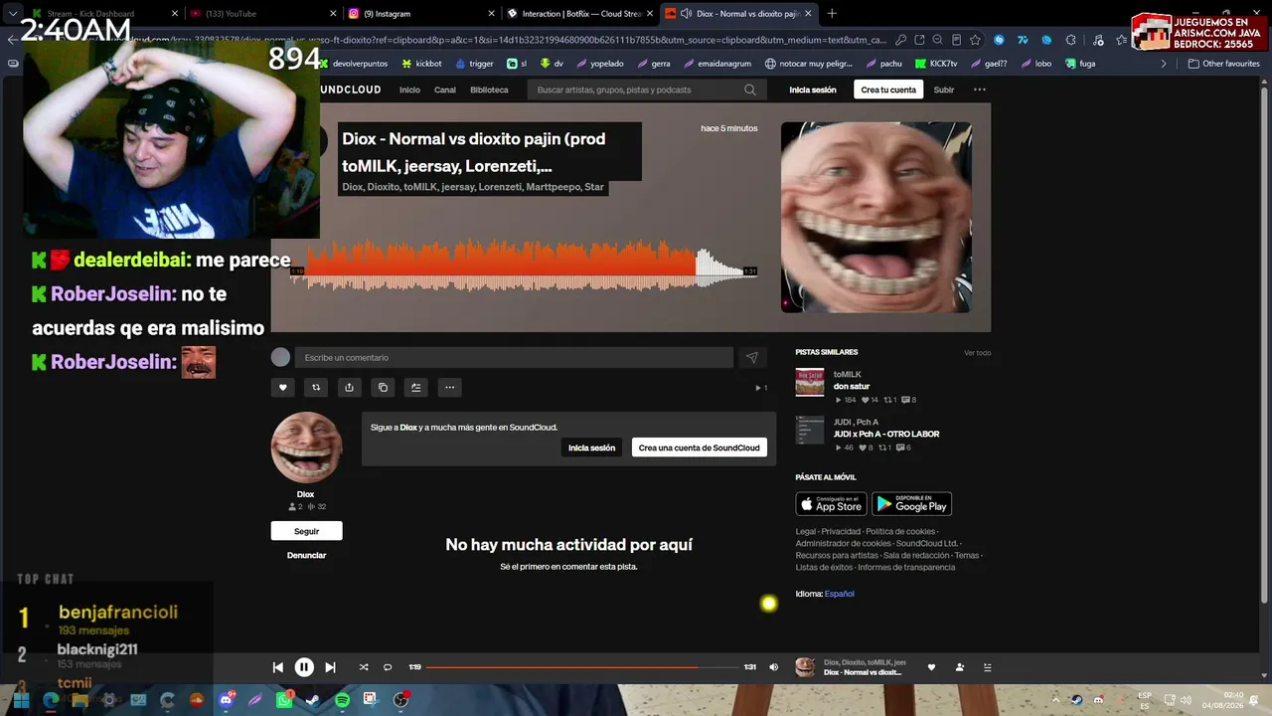Viewport: 1272px width, 716px height.
Task: Open the playback queue in the player bar
Action: pos(987,667)
